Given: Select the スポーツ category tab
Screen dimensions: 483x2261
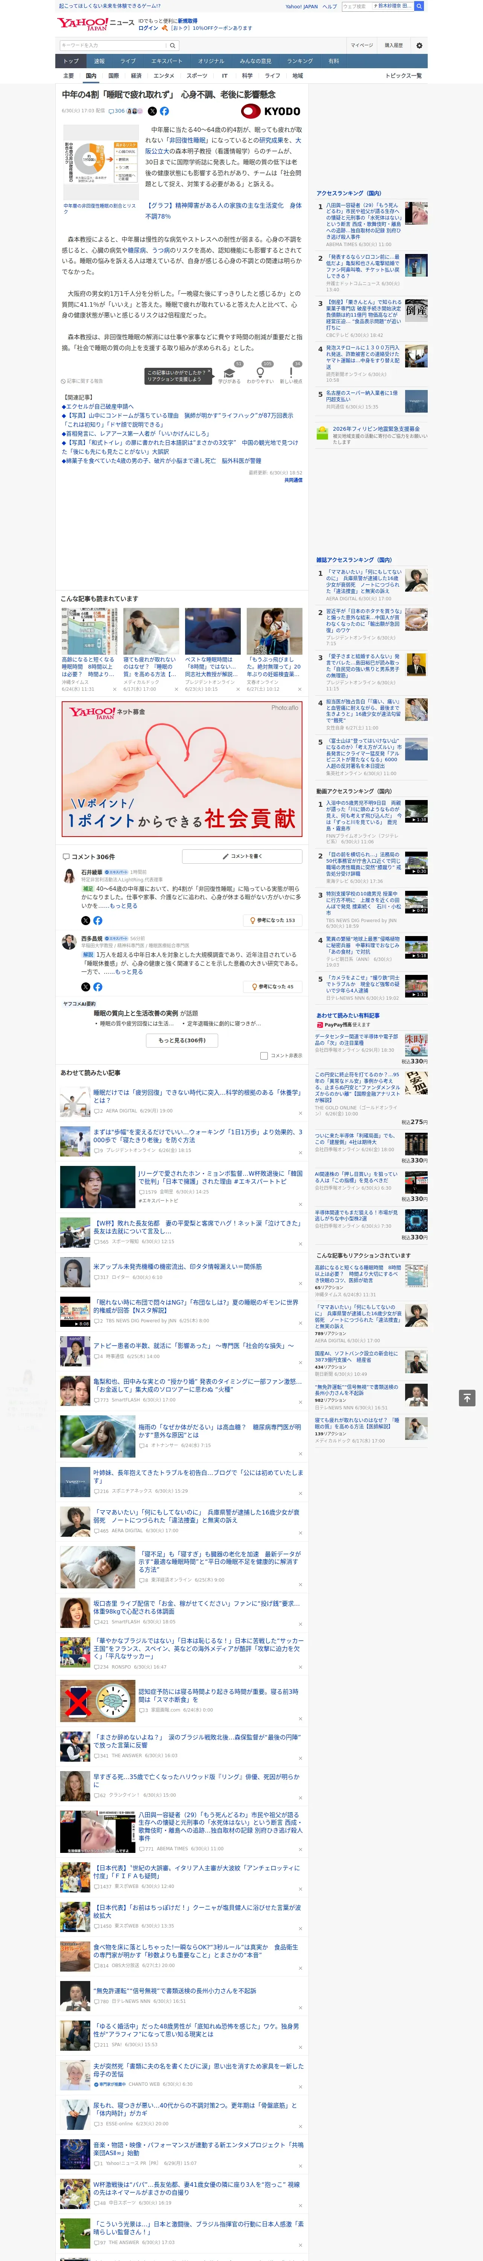Looking at the screenshot, I should pyautogui.click(x=197, y=75).
